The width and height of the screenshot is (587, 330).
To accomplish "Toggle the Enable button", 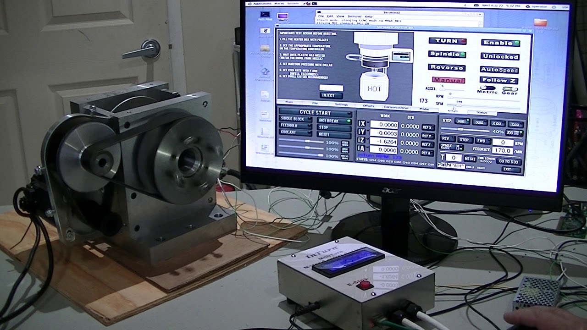I will (500, 43).
